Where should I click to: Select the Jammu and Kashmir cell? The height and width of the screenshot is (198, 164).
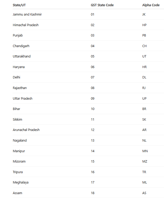click(27, 14)
